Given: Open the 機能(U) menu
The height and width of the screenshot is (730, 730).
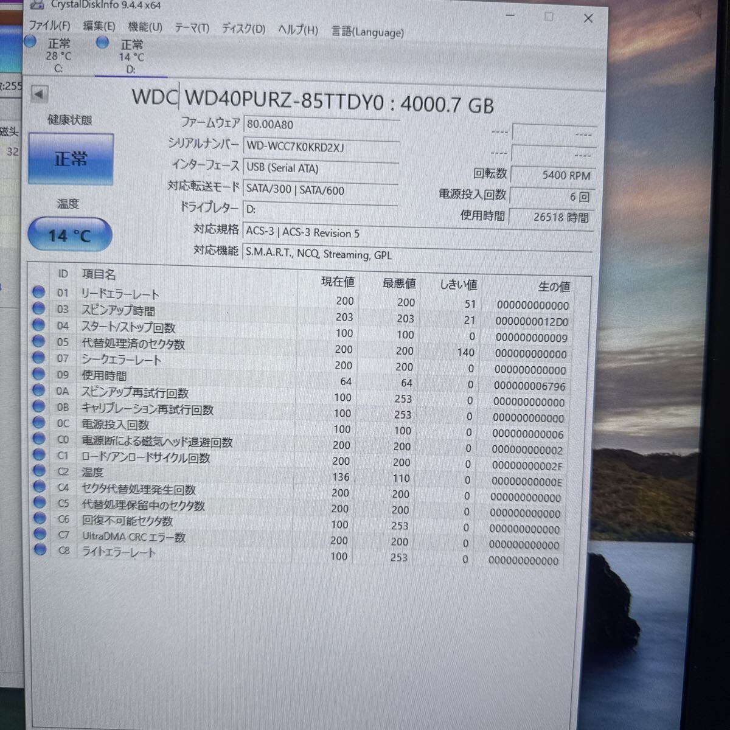Looking at the screenshot, I should [145, 27].
